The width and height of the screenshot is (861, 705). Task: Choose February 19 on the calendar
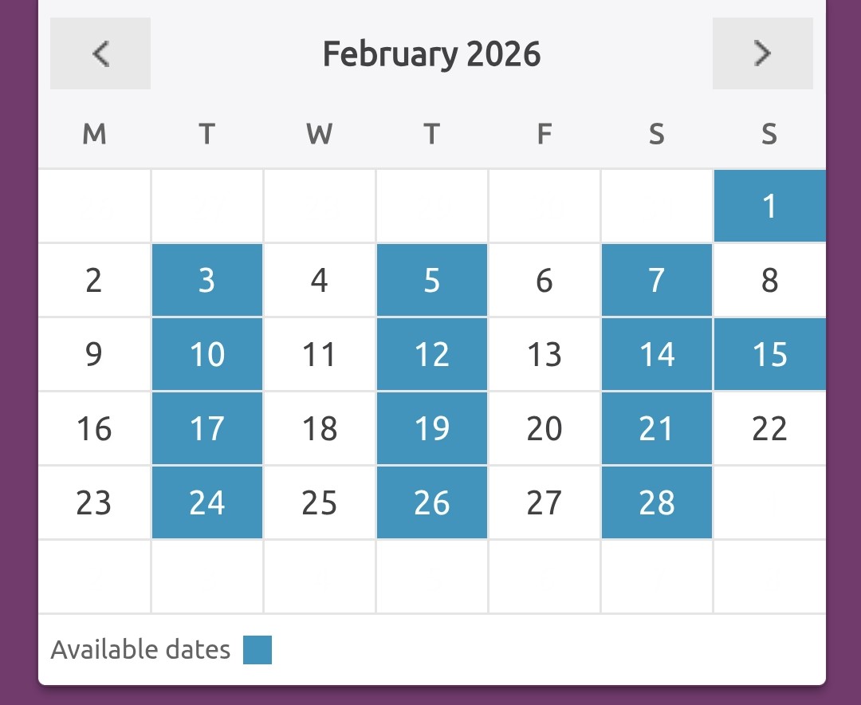pyautogui.click(x=432, y=429)
